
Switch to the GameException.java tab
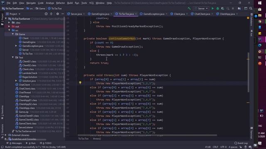pyautogui.click(x=154, y=14)
